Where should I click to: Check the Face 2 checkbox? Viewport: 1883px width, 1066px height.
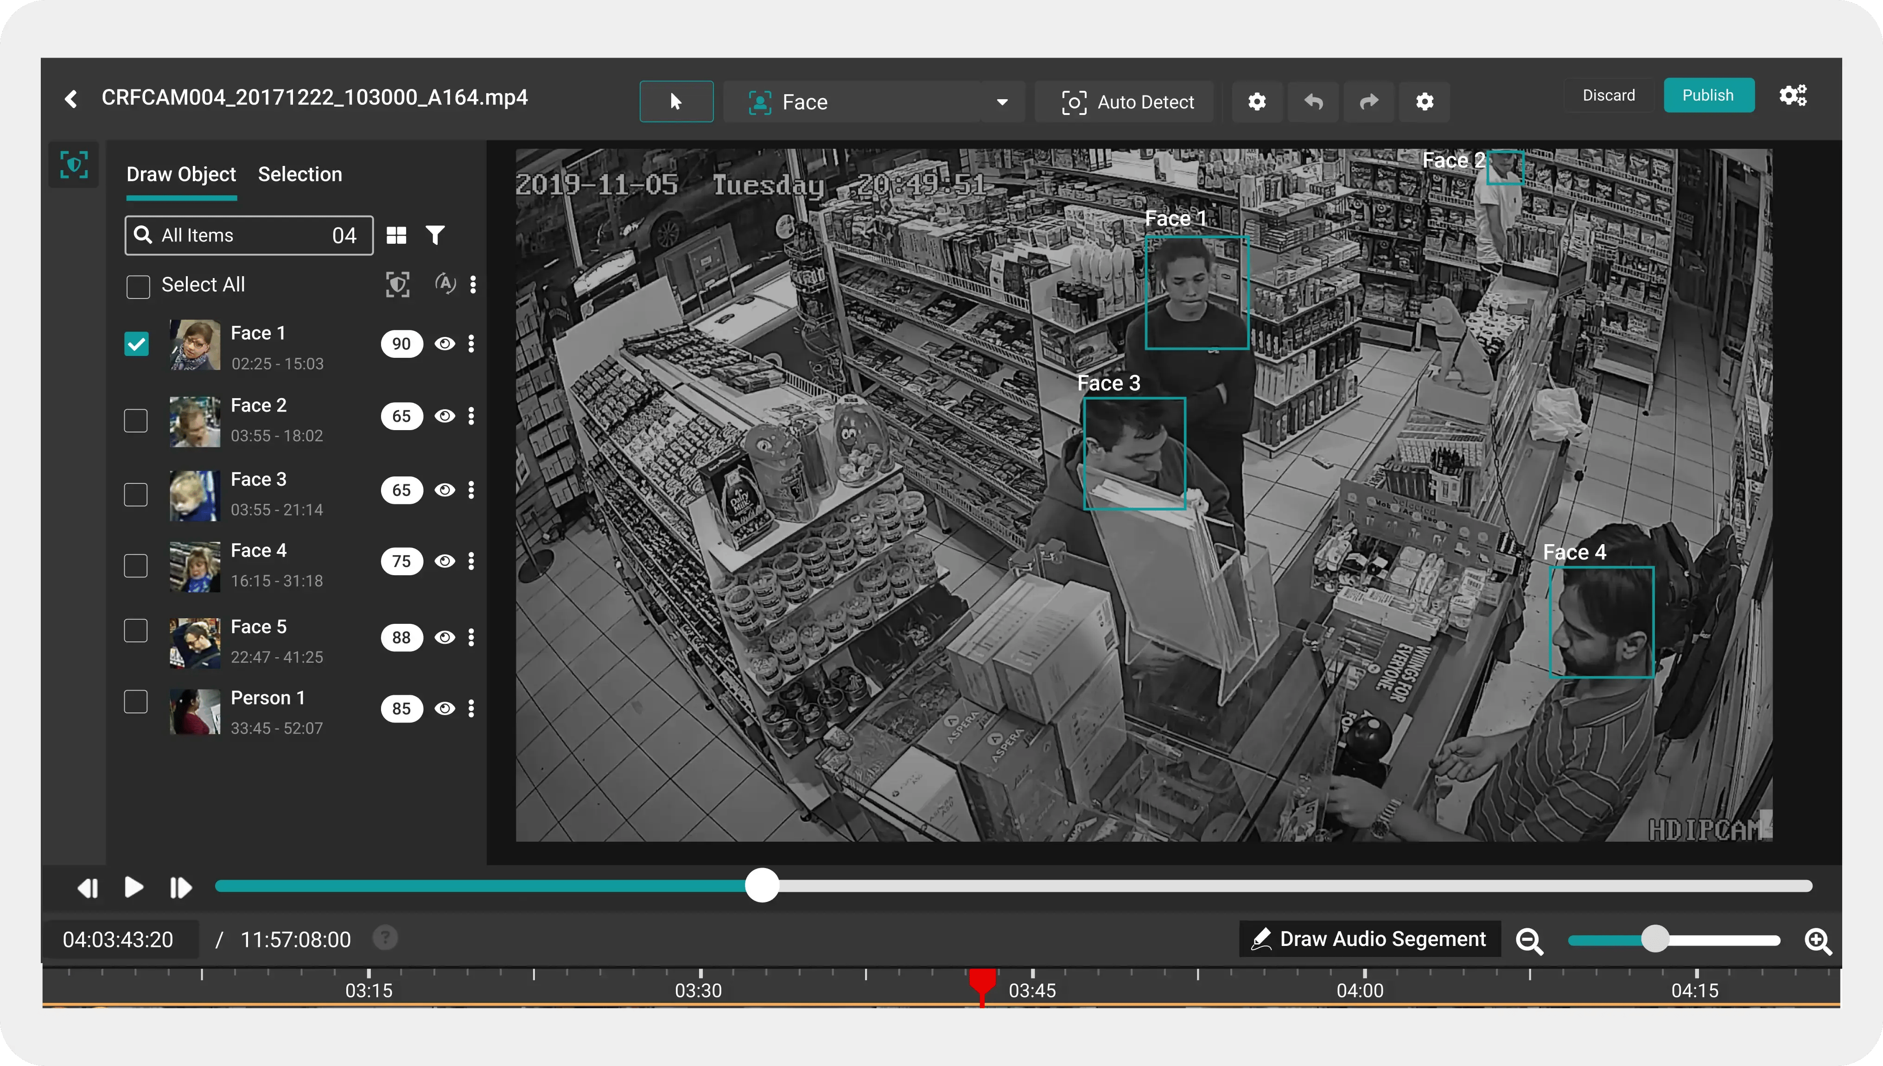tap(136, 420)
